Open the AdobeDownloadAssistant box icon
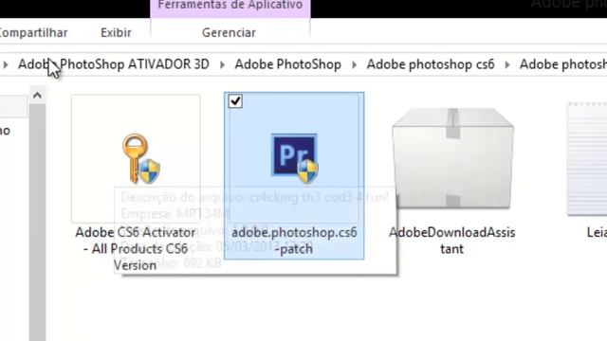The image size is (607, 341). tap(452, 158)
